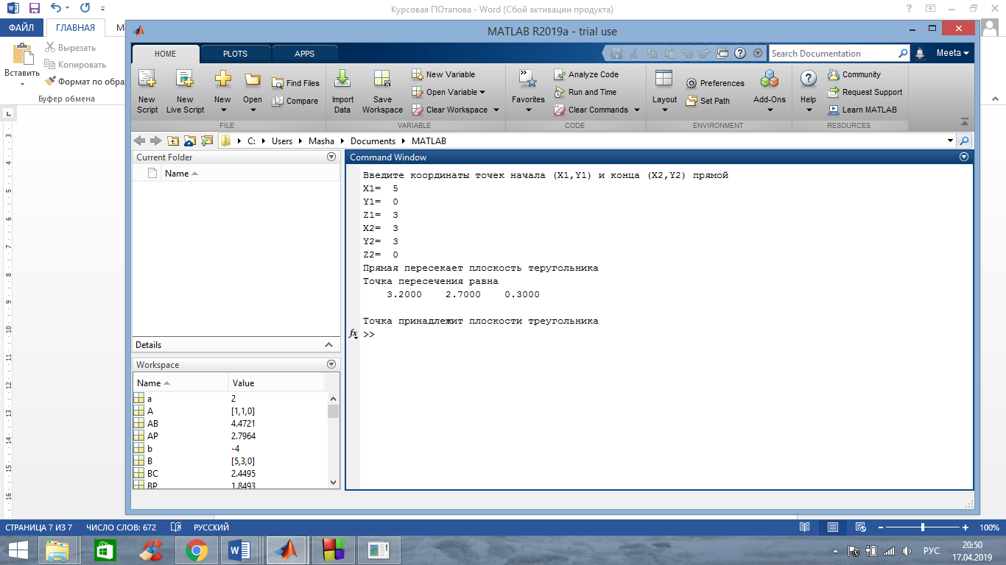
Task: Click the Users folder in address path
Action: [x=282, y=141]
